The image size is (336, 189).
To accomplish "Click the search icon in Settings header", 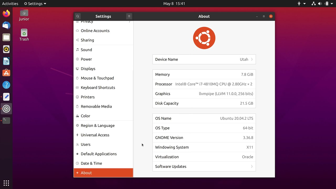I will point(78,16).
